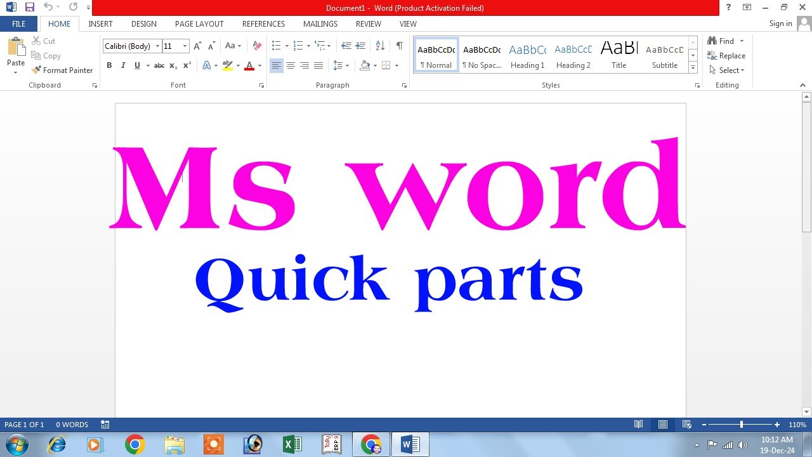Switch to the REFERENCES tab

[x=263, y=23]
